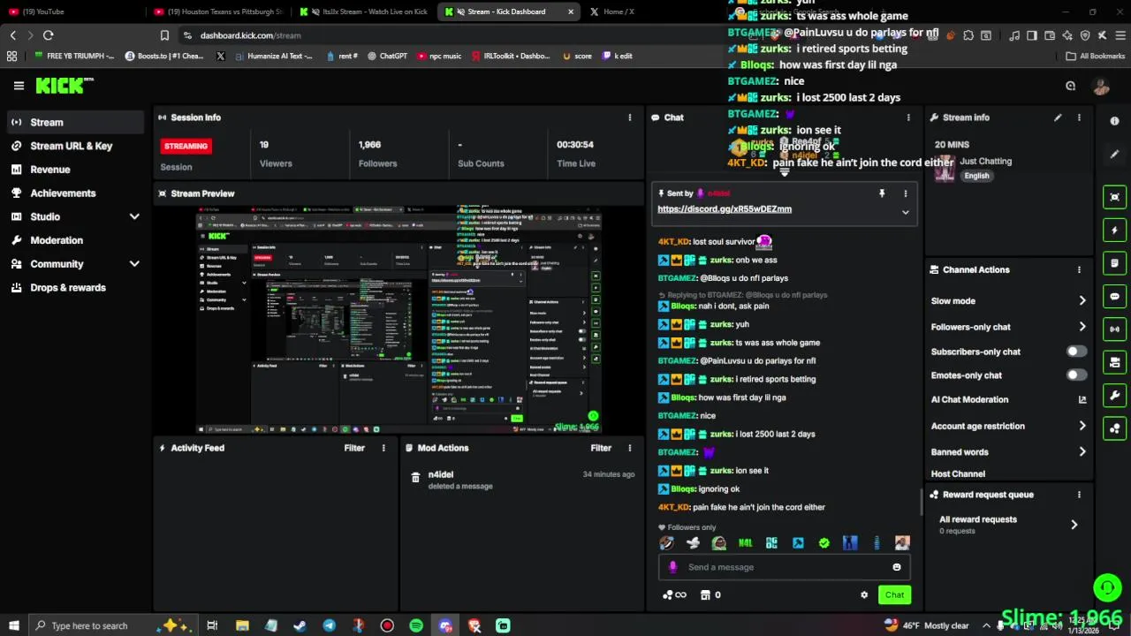Click the purple identity icon in chat input
The width and height of the screenshot is (1131, 636).
[672, 567]
